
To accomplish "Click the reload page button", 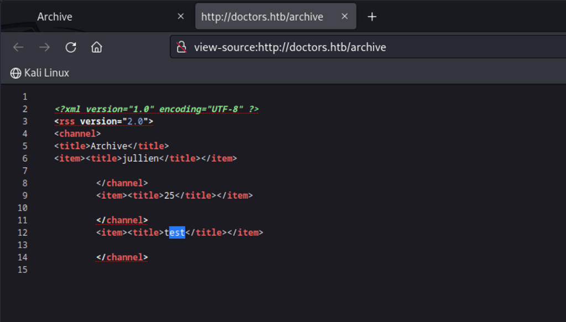I will click(71, 47).
